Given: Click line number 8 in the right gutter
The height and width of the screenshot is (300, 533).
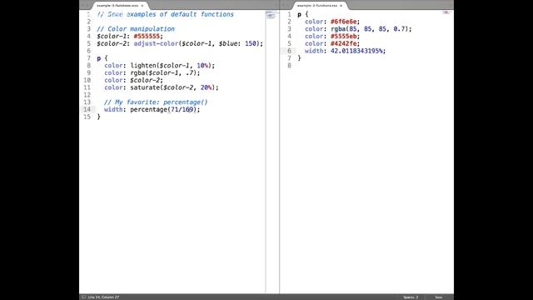Looking at the screenshot, I should [289, 66].
